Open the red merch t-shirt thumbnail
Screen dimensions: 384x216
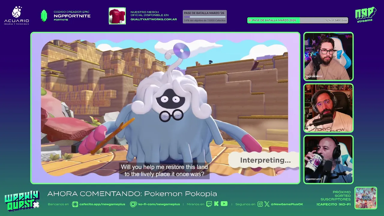point(117,16)
